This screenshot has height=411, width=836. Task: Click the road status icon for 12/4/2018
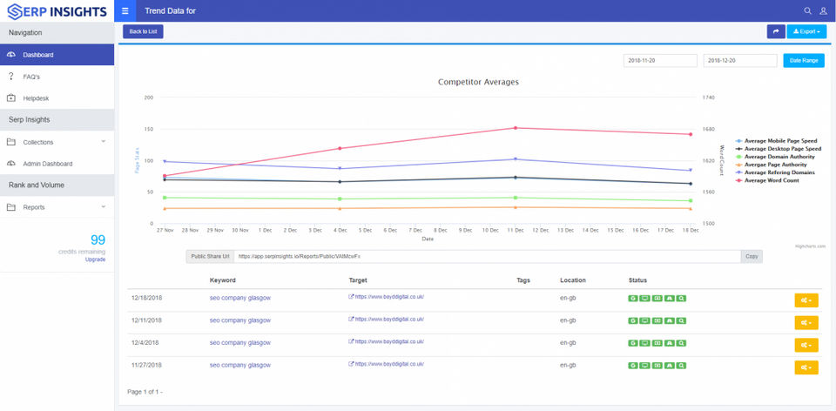pyautogui.click(x=670, y=343)
